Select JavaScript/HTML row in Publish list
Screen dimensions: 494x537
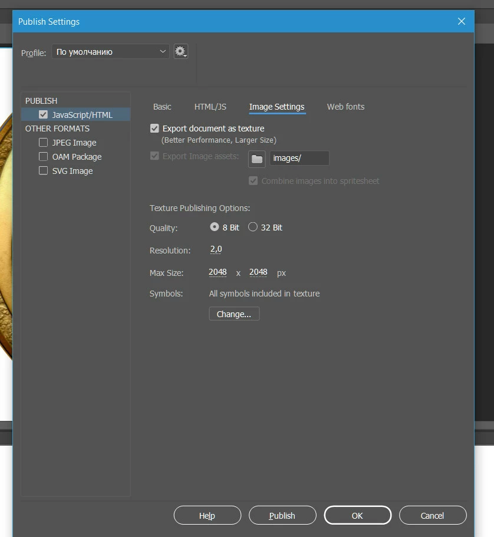click(75, 115)
